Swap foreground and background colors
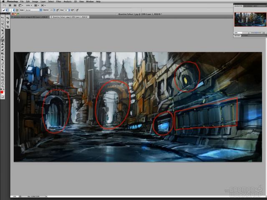The image size is (267, 200). [4, 89]
